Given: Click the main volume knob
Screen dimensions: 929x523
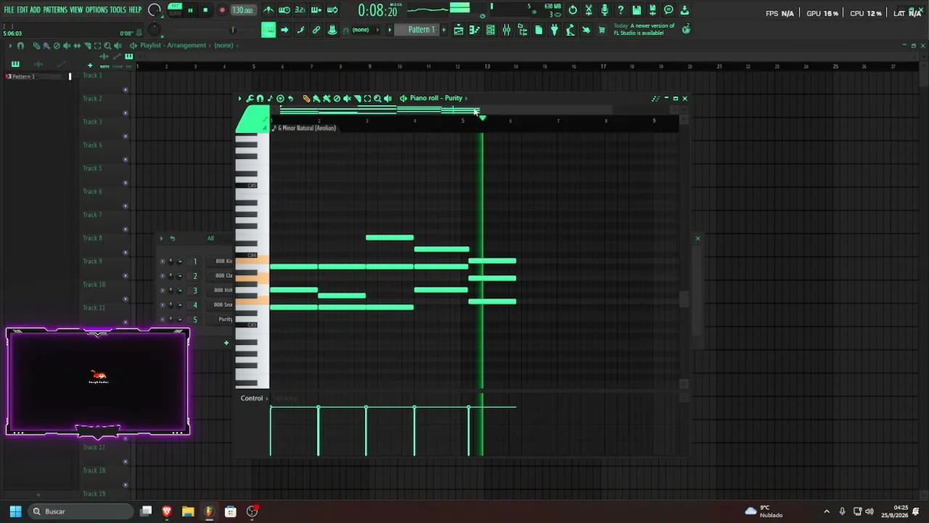Looking at the screenshot, I should [154, 10].
